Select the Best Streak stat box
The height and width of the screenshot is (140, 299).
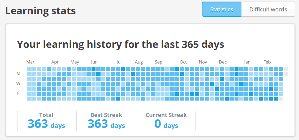106,121
